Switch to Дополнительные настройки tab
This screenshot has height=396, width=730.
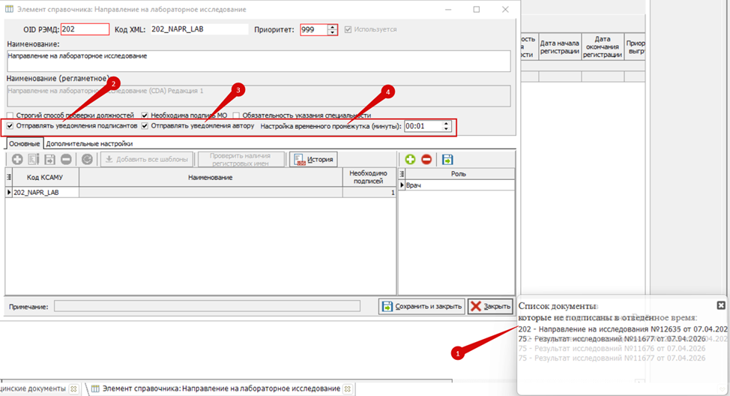[x=89, y=142]
